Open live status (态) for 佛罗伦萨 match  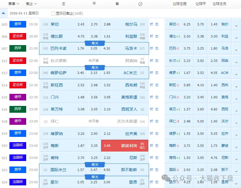[x=157, y=73]
